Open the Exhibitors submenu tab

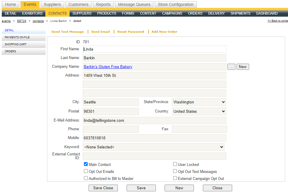tap(32, 13)
